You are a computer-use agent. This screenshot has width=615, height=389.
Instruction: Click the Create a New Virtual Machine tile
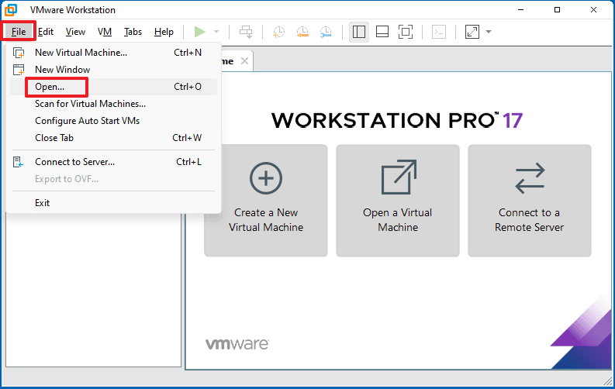coord(266,200)
